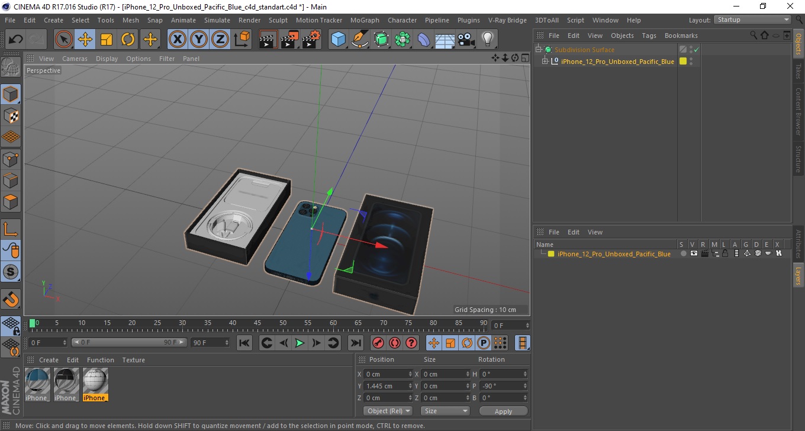Image resolution: width=805 pixels, height=431 pixels.
Task: Open the Object (Rel) dropdown
Action: click(x=388, y=411)
